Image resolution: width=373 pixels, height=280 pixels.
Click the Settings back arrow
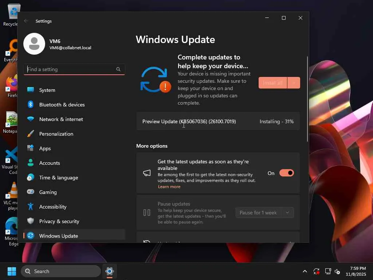26,21
